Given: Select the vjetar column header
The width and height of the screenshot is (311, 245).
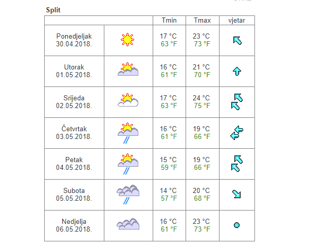Looking at the screenshot, I should (237, 20).
